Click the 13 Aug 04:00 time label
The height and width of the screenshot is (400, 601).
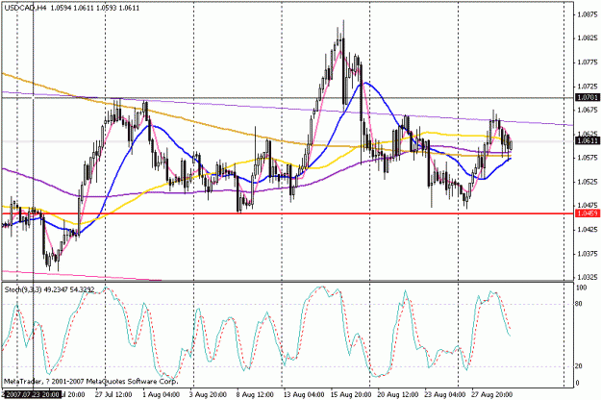303,394
